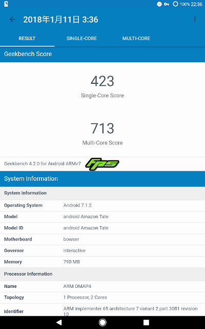Tap the gray System Information subheader

tap(102, 193)
